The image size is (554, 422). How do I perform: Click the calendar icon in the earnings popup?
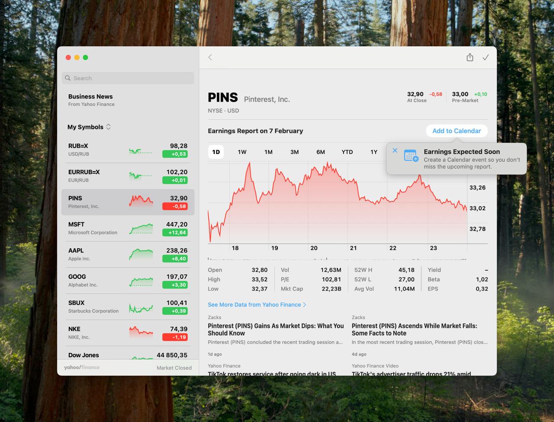click(x=411, y=156)
